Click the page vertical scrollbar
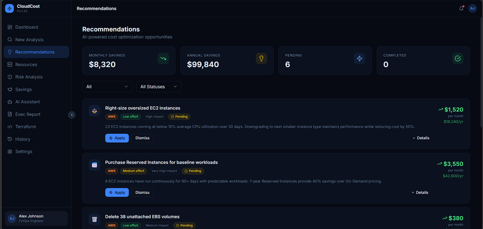This screenshot has width=483, height=229. pos(481,72)
